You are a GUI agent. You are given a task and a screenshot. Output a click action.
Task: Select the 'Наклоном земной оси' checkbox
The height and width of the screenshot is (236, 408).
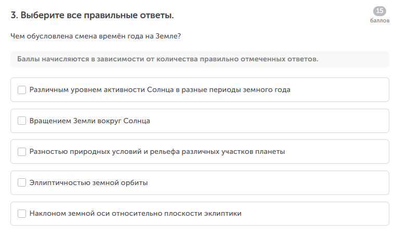click(22, 214)
